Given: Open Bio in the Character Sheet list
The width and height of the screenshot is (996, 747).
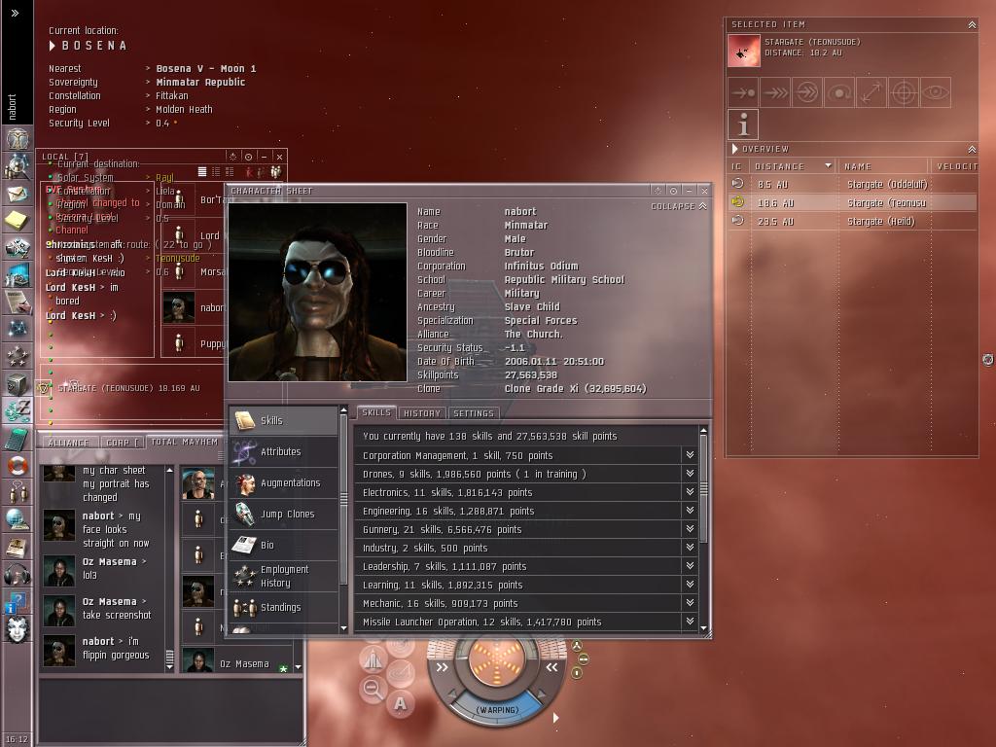Looking at the screenshot, I should point(283,545).
